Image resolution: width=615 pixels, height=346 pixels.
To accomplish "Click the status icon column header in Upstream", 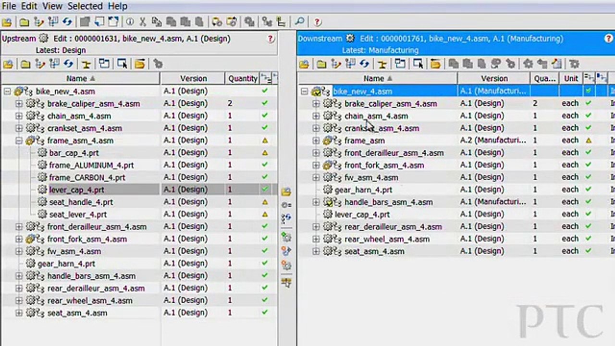I will 266,78.
